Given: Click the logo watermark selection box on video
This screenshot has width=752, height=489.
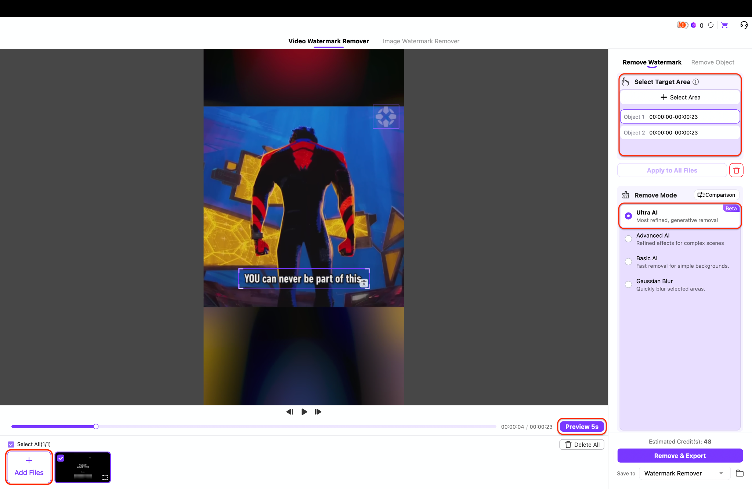Looking at the screenshot, I should click(386, 117).
